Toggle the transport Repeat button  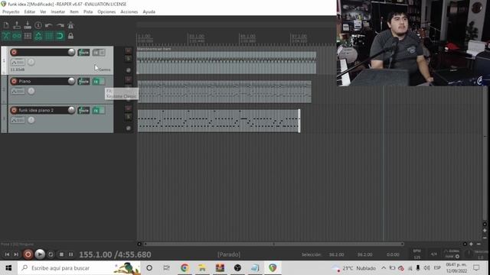pyautogui.click(x=51, y=254)
